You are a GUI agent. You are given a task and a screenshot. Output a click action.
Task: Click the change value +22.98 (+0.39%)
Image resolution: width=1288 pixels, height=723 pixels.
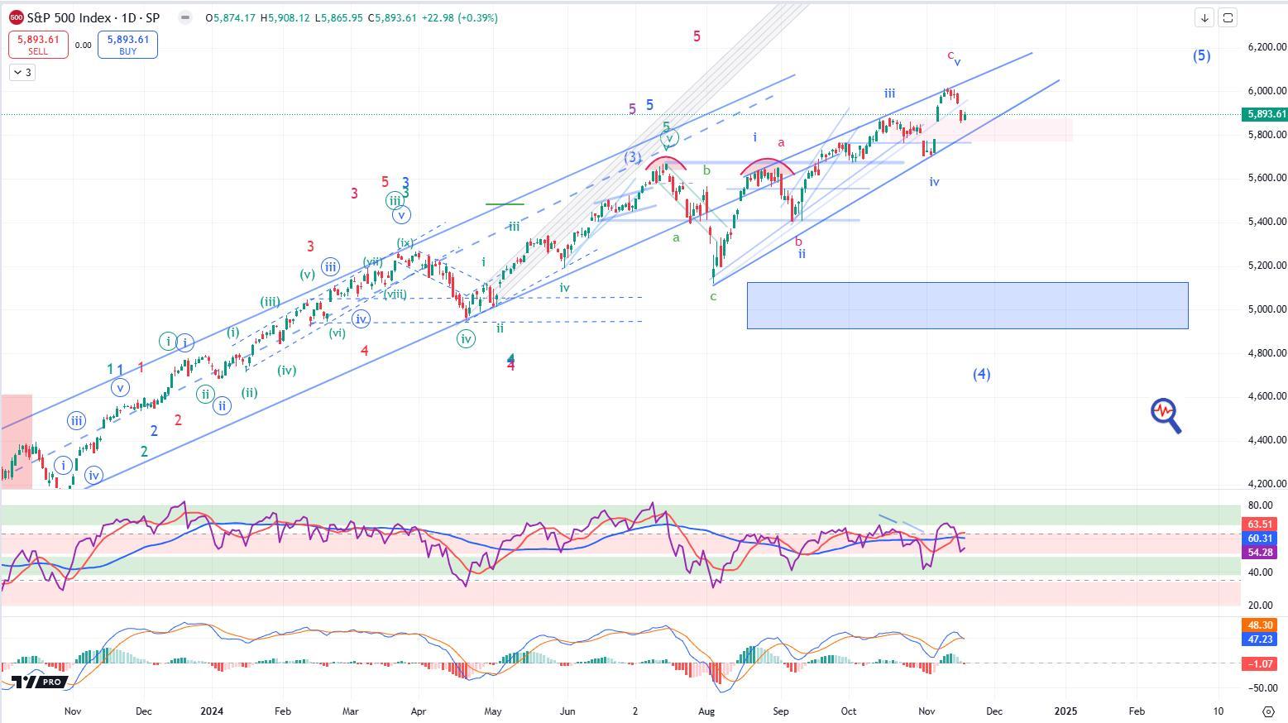point(460,17)
